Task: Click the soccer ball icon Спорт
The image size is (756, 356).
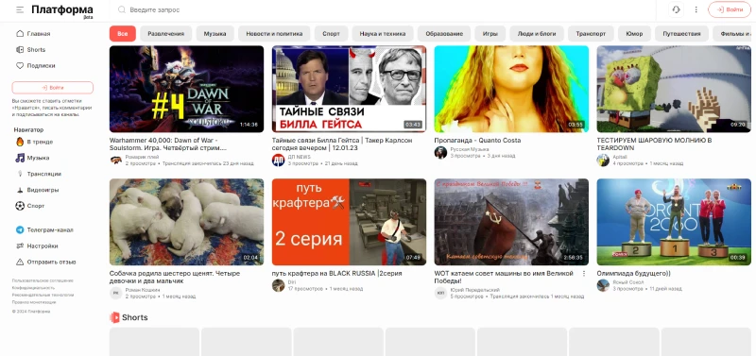Action: [20, 206]
